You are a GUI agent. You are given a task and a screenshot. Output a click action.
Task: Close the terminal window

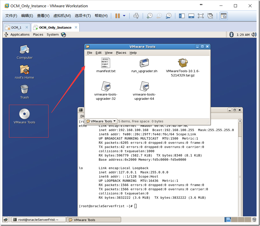point(240,110)
